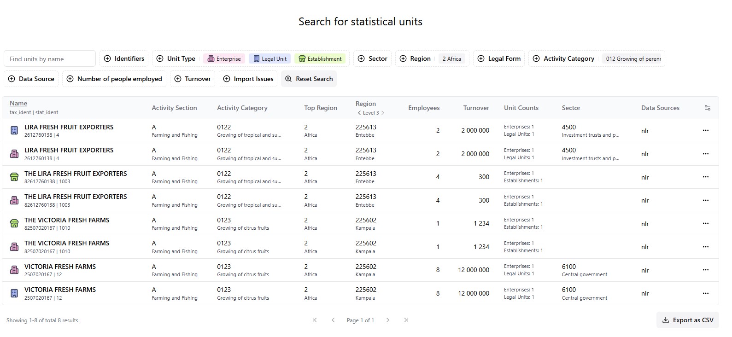732x337 pixels.
Task: Open the Legal Form filter dropdown
Action: (499, 58)
